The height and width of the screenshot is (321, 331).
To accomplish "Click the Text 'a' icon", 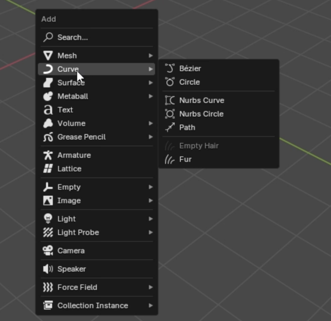I will tap(48, 110).
